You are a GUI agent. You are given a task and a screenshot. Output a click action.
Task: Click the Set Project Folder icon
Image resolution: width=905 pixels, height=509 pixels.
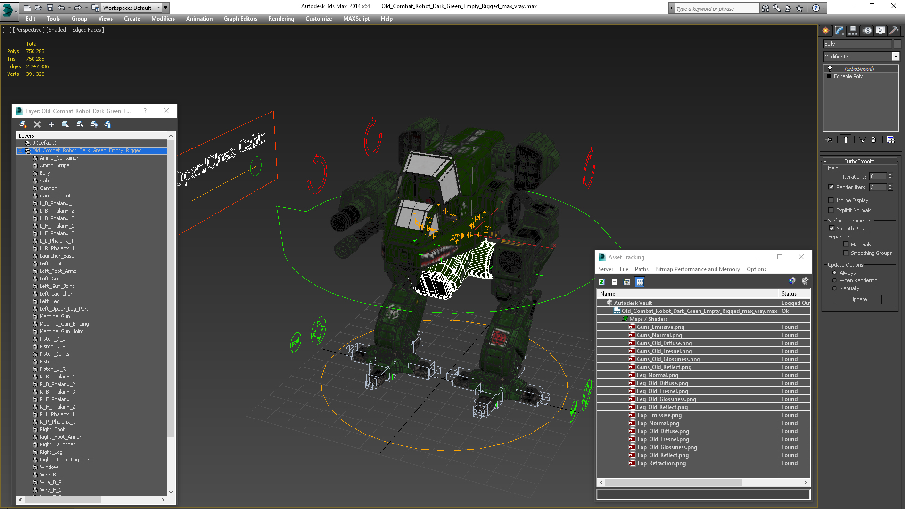[x=95, y=8]
